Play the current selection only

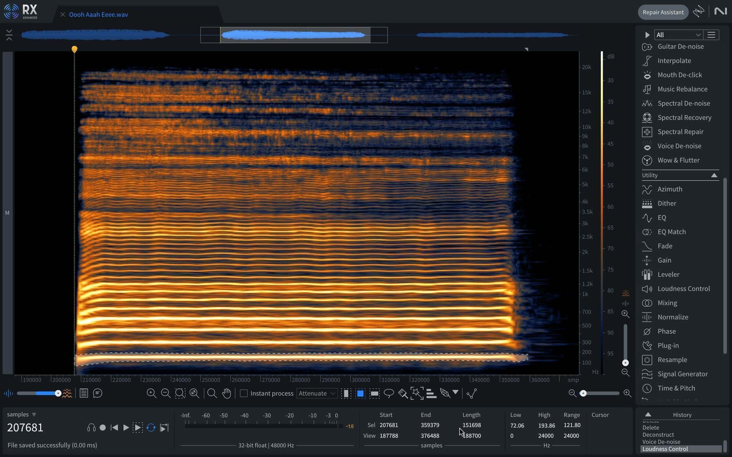pyautogui.click(x=138, y=428)
